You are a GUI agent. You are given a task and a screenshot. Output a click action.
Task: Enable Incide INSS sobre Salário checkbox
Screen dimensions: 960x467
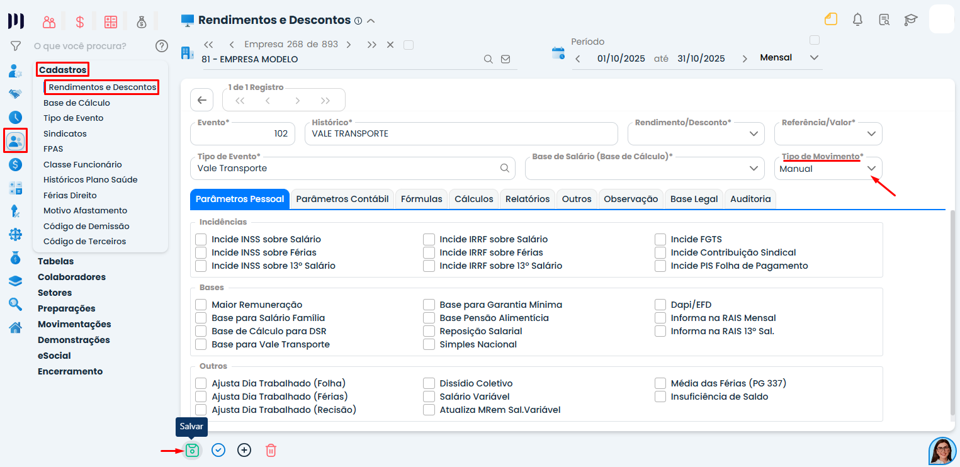click(x=201, y=239)
